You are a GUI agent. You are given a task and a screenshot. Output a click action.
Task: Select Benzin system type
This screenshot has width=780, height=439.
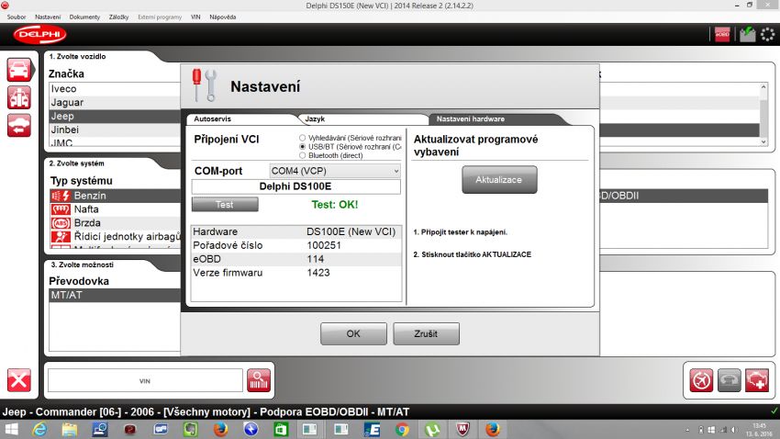pyautogui.click(x=115, y=196)
